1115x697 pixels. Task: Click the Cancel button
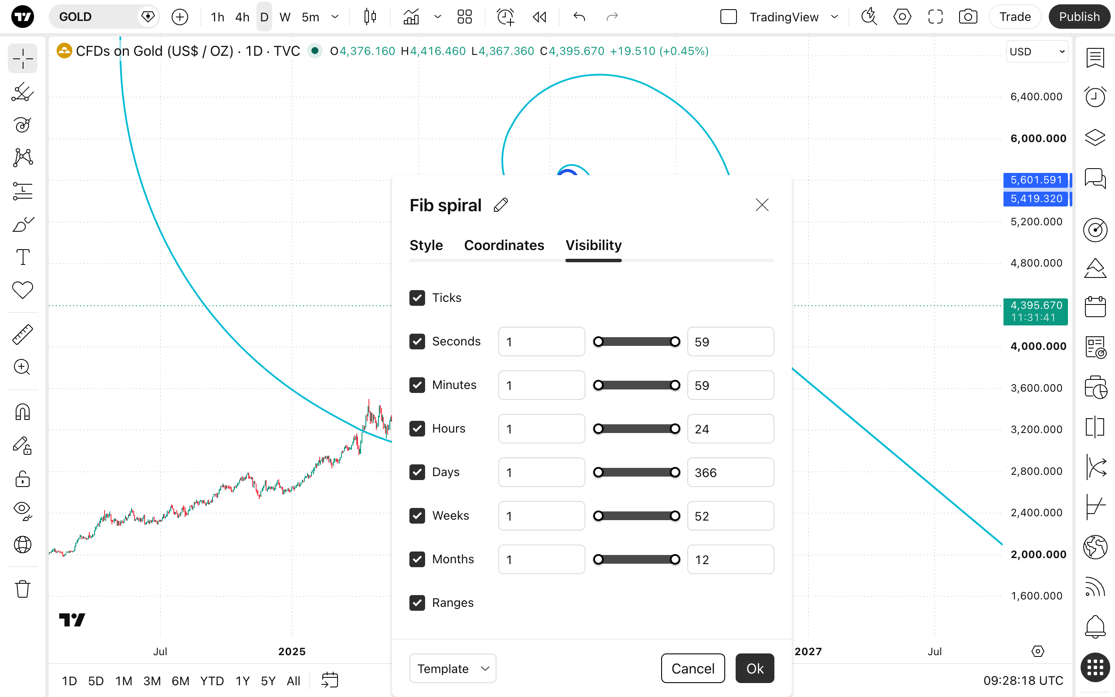(693, 668)
